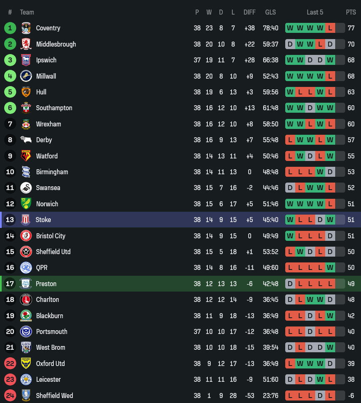Click the Norwich canary crest
Image resolution: width=361 pixels, height=403 pixels.
coord(26,204)
